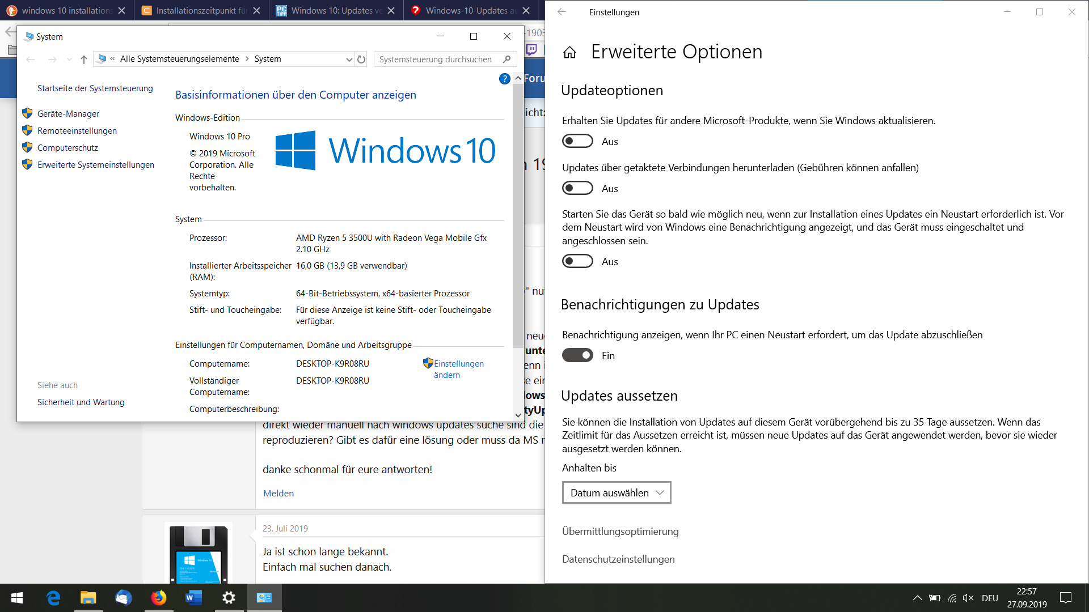Toggle updates over metered connections
1089x612 pixels.
577,188
